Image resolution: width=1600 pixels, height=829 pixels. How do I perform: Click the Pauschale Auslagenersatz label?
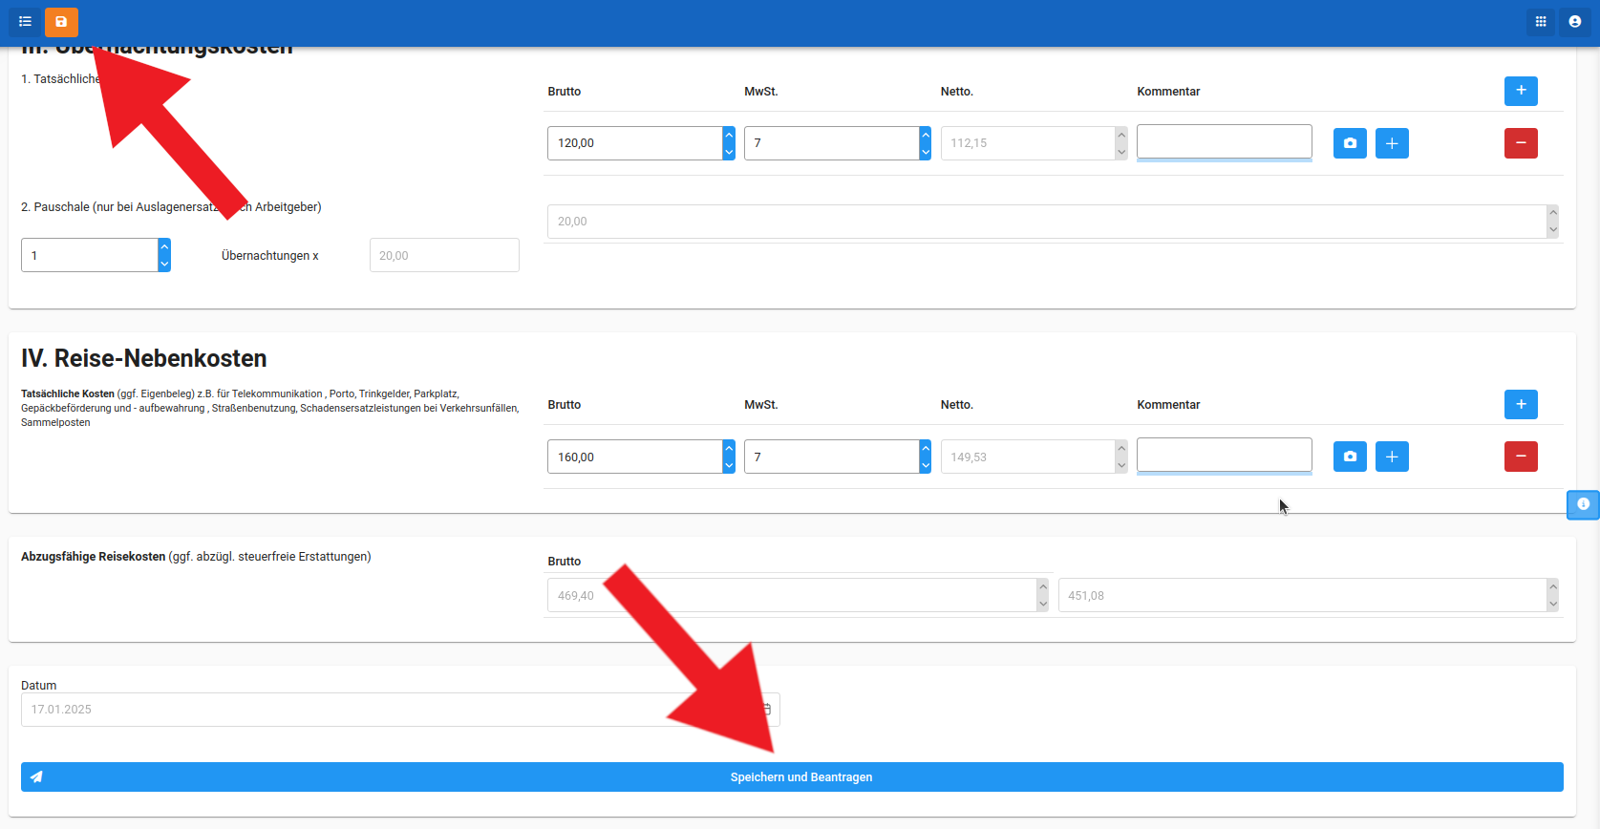pyautogui.click(x=171, y=207)
